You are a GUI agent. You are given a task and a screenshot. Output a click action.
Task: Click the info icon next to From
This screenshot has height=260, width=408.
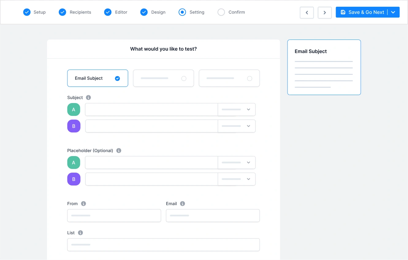tap(83, 204)
